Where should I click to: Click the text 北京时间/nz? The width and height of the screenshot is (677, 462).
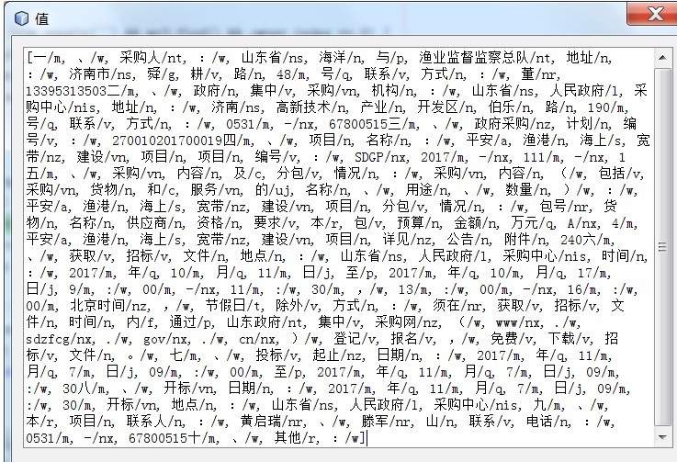tap(108, 306)
